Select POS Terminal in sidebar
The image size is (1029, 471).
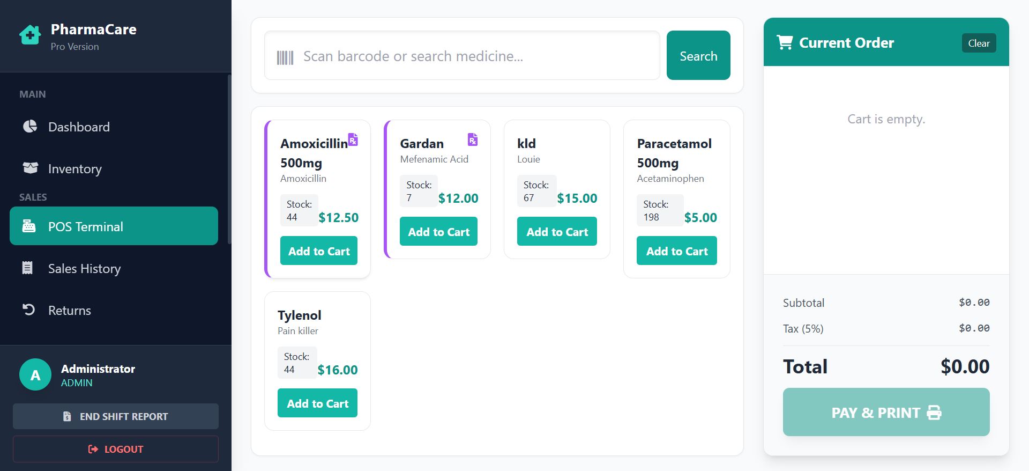coord(114,226)
